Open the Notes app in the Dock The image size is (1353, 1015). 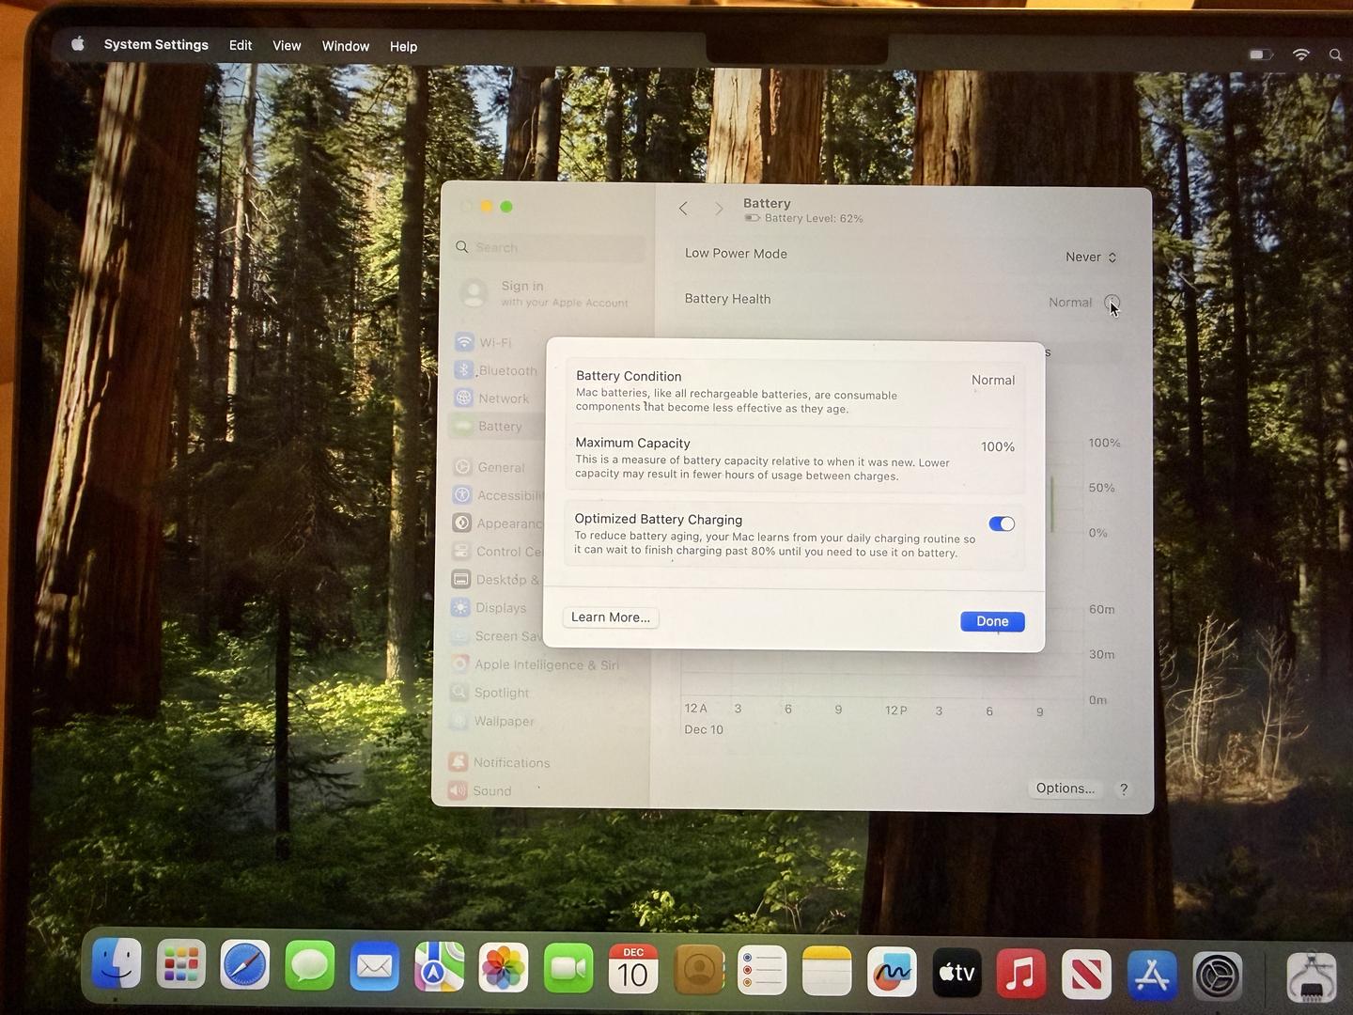coord(827,971)
